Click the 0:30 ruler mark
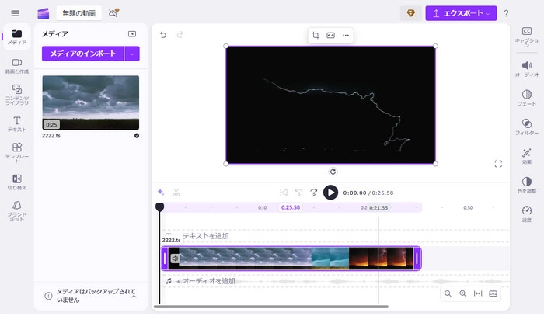Viewport: 544px width, 316px height. coord(468,207)
